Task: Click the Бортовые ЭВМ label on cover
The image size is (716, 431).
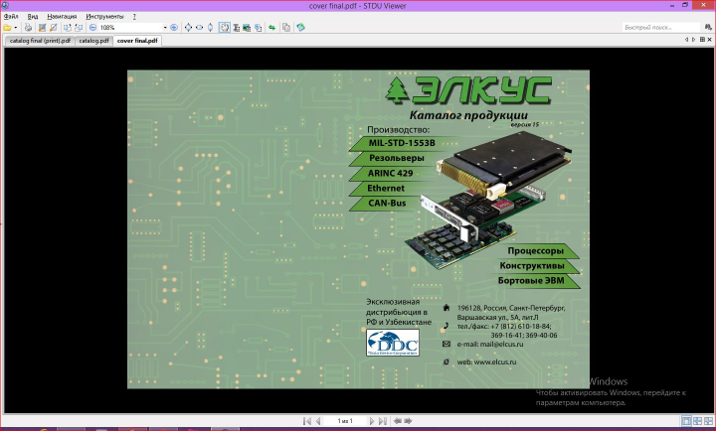Action: pyautogui.click(x=531, y=281)
